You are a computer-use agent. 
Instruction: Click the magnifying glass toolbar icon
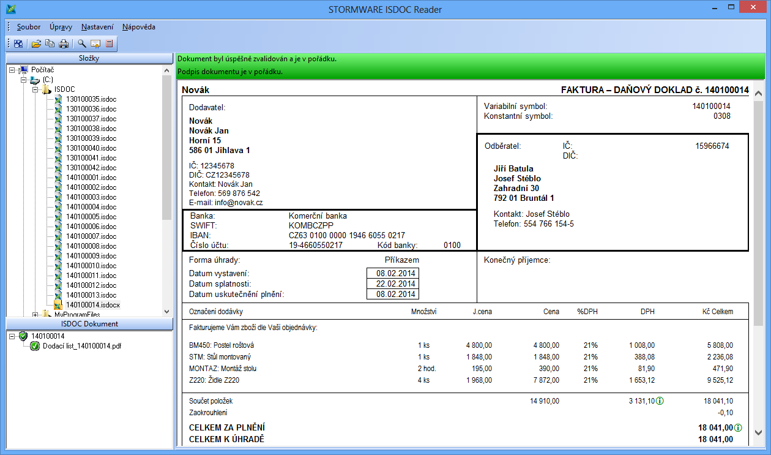(81, 43)
